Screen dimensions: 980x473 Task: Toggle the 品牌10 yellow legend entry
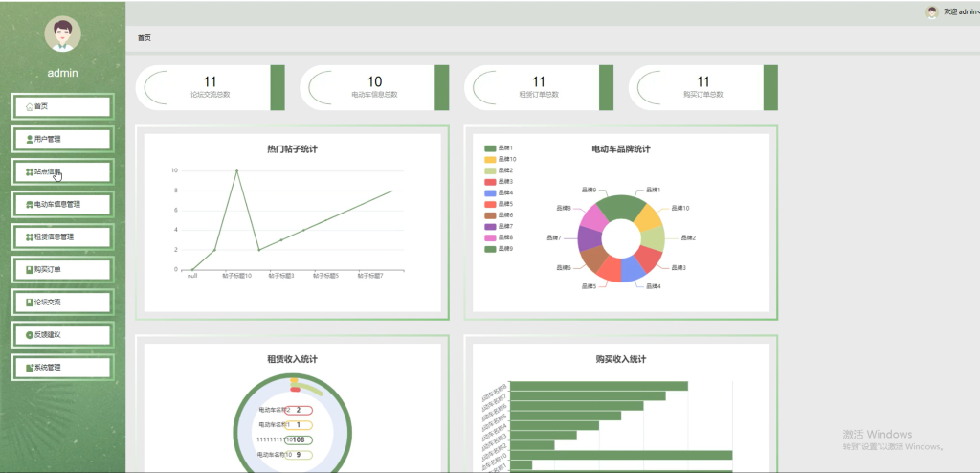[x=500, y=160]
